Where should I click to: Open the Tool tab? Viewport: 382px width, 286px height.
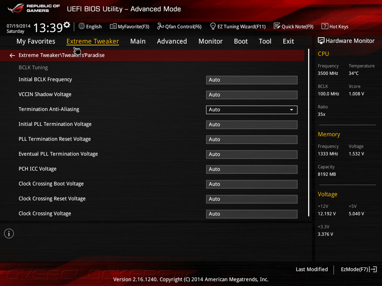pos(265,41)
